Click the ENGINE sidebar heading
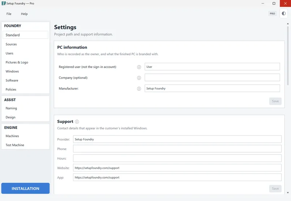 (11, 128)
